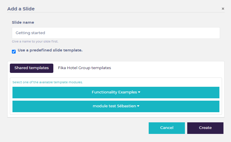Click the caret arrow beside module test Sébastien
Viewport: 231px width, 142px height.
[x=138, y=106]
